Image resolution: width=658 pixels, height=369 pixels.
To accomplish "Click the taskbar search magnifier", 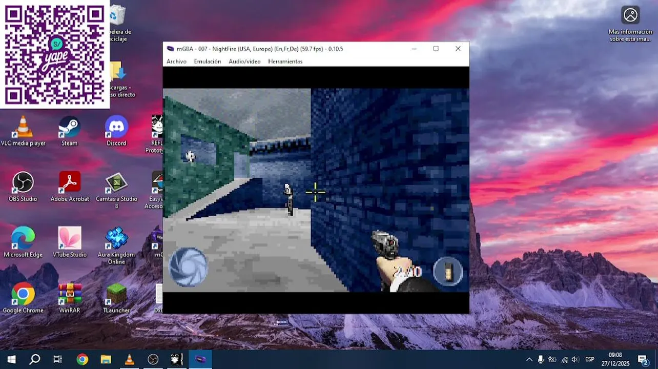I will (34, 359).
